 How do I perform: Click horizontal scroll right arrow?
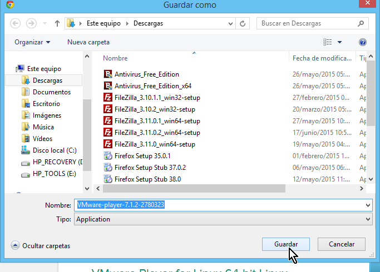point(361,188)
